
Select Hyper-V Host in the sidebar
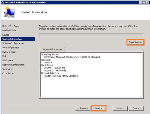click(9, 52)
